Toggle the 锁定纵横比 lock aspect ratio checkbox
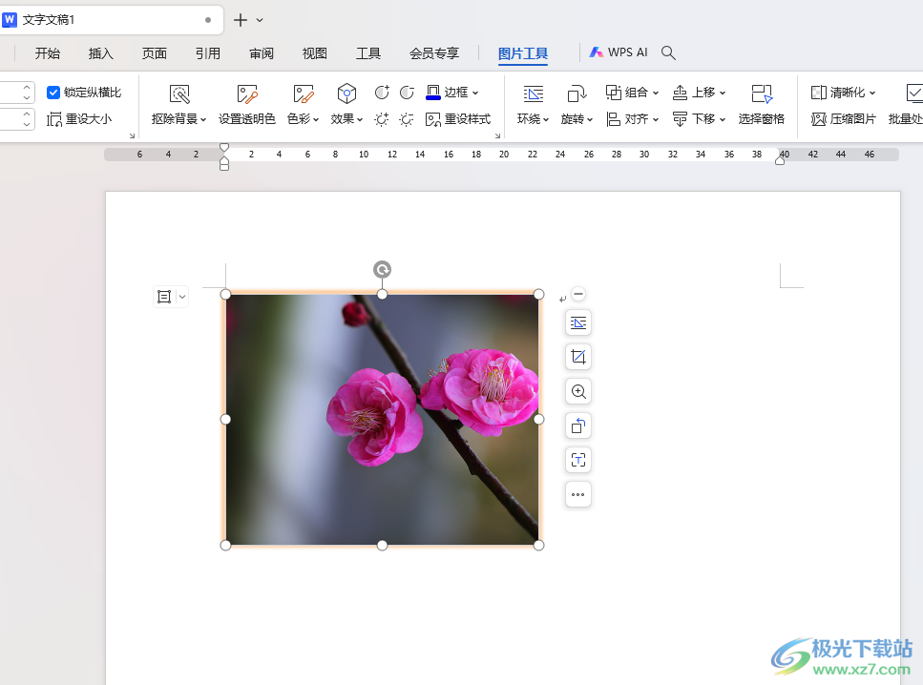Image resolution: width=923 pixels, height=685 pixels. (x=53, y=93)
